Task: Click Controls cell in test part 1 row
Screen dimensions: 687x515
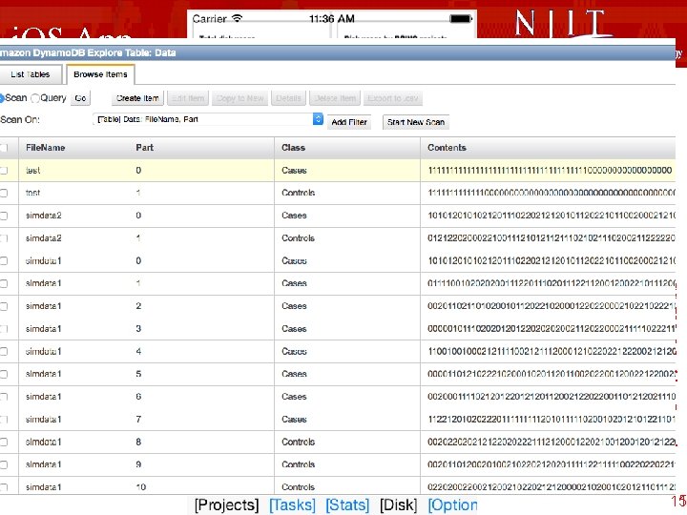Action: click(x=298, y=193)
